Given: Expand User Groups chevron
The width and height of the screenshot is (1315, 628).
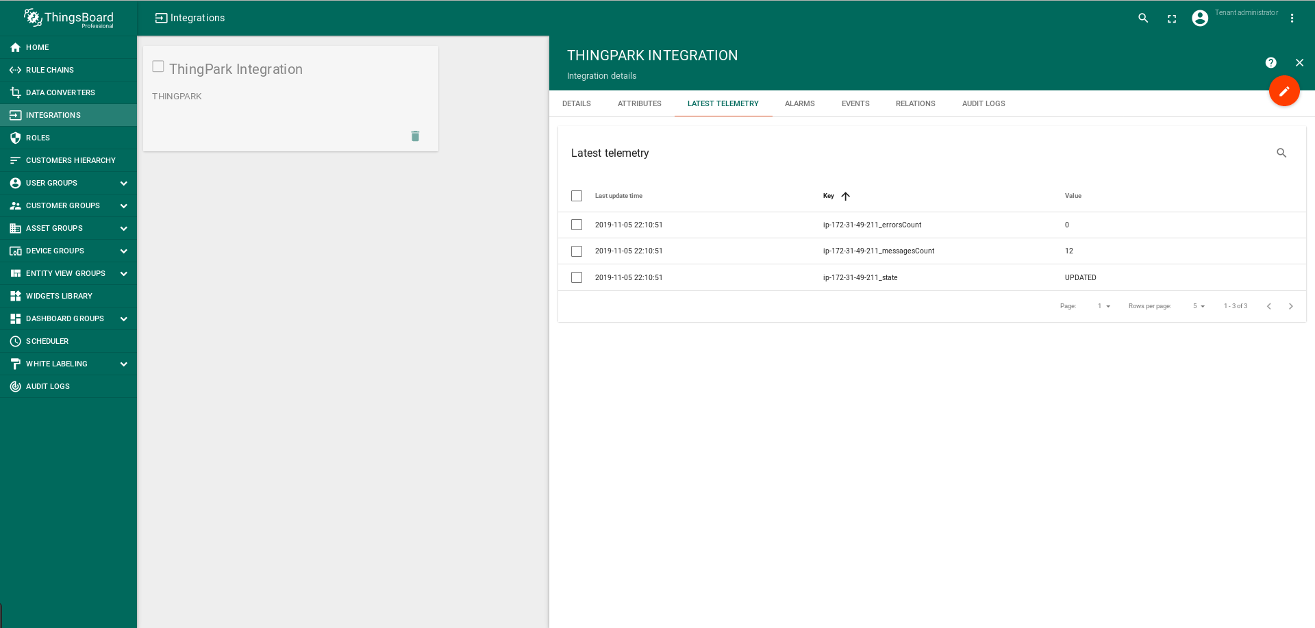Looking at the screenshot, I should click(124, 183).
